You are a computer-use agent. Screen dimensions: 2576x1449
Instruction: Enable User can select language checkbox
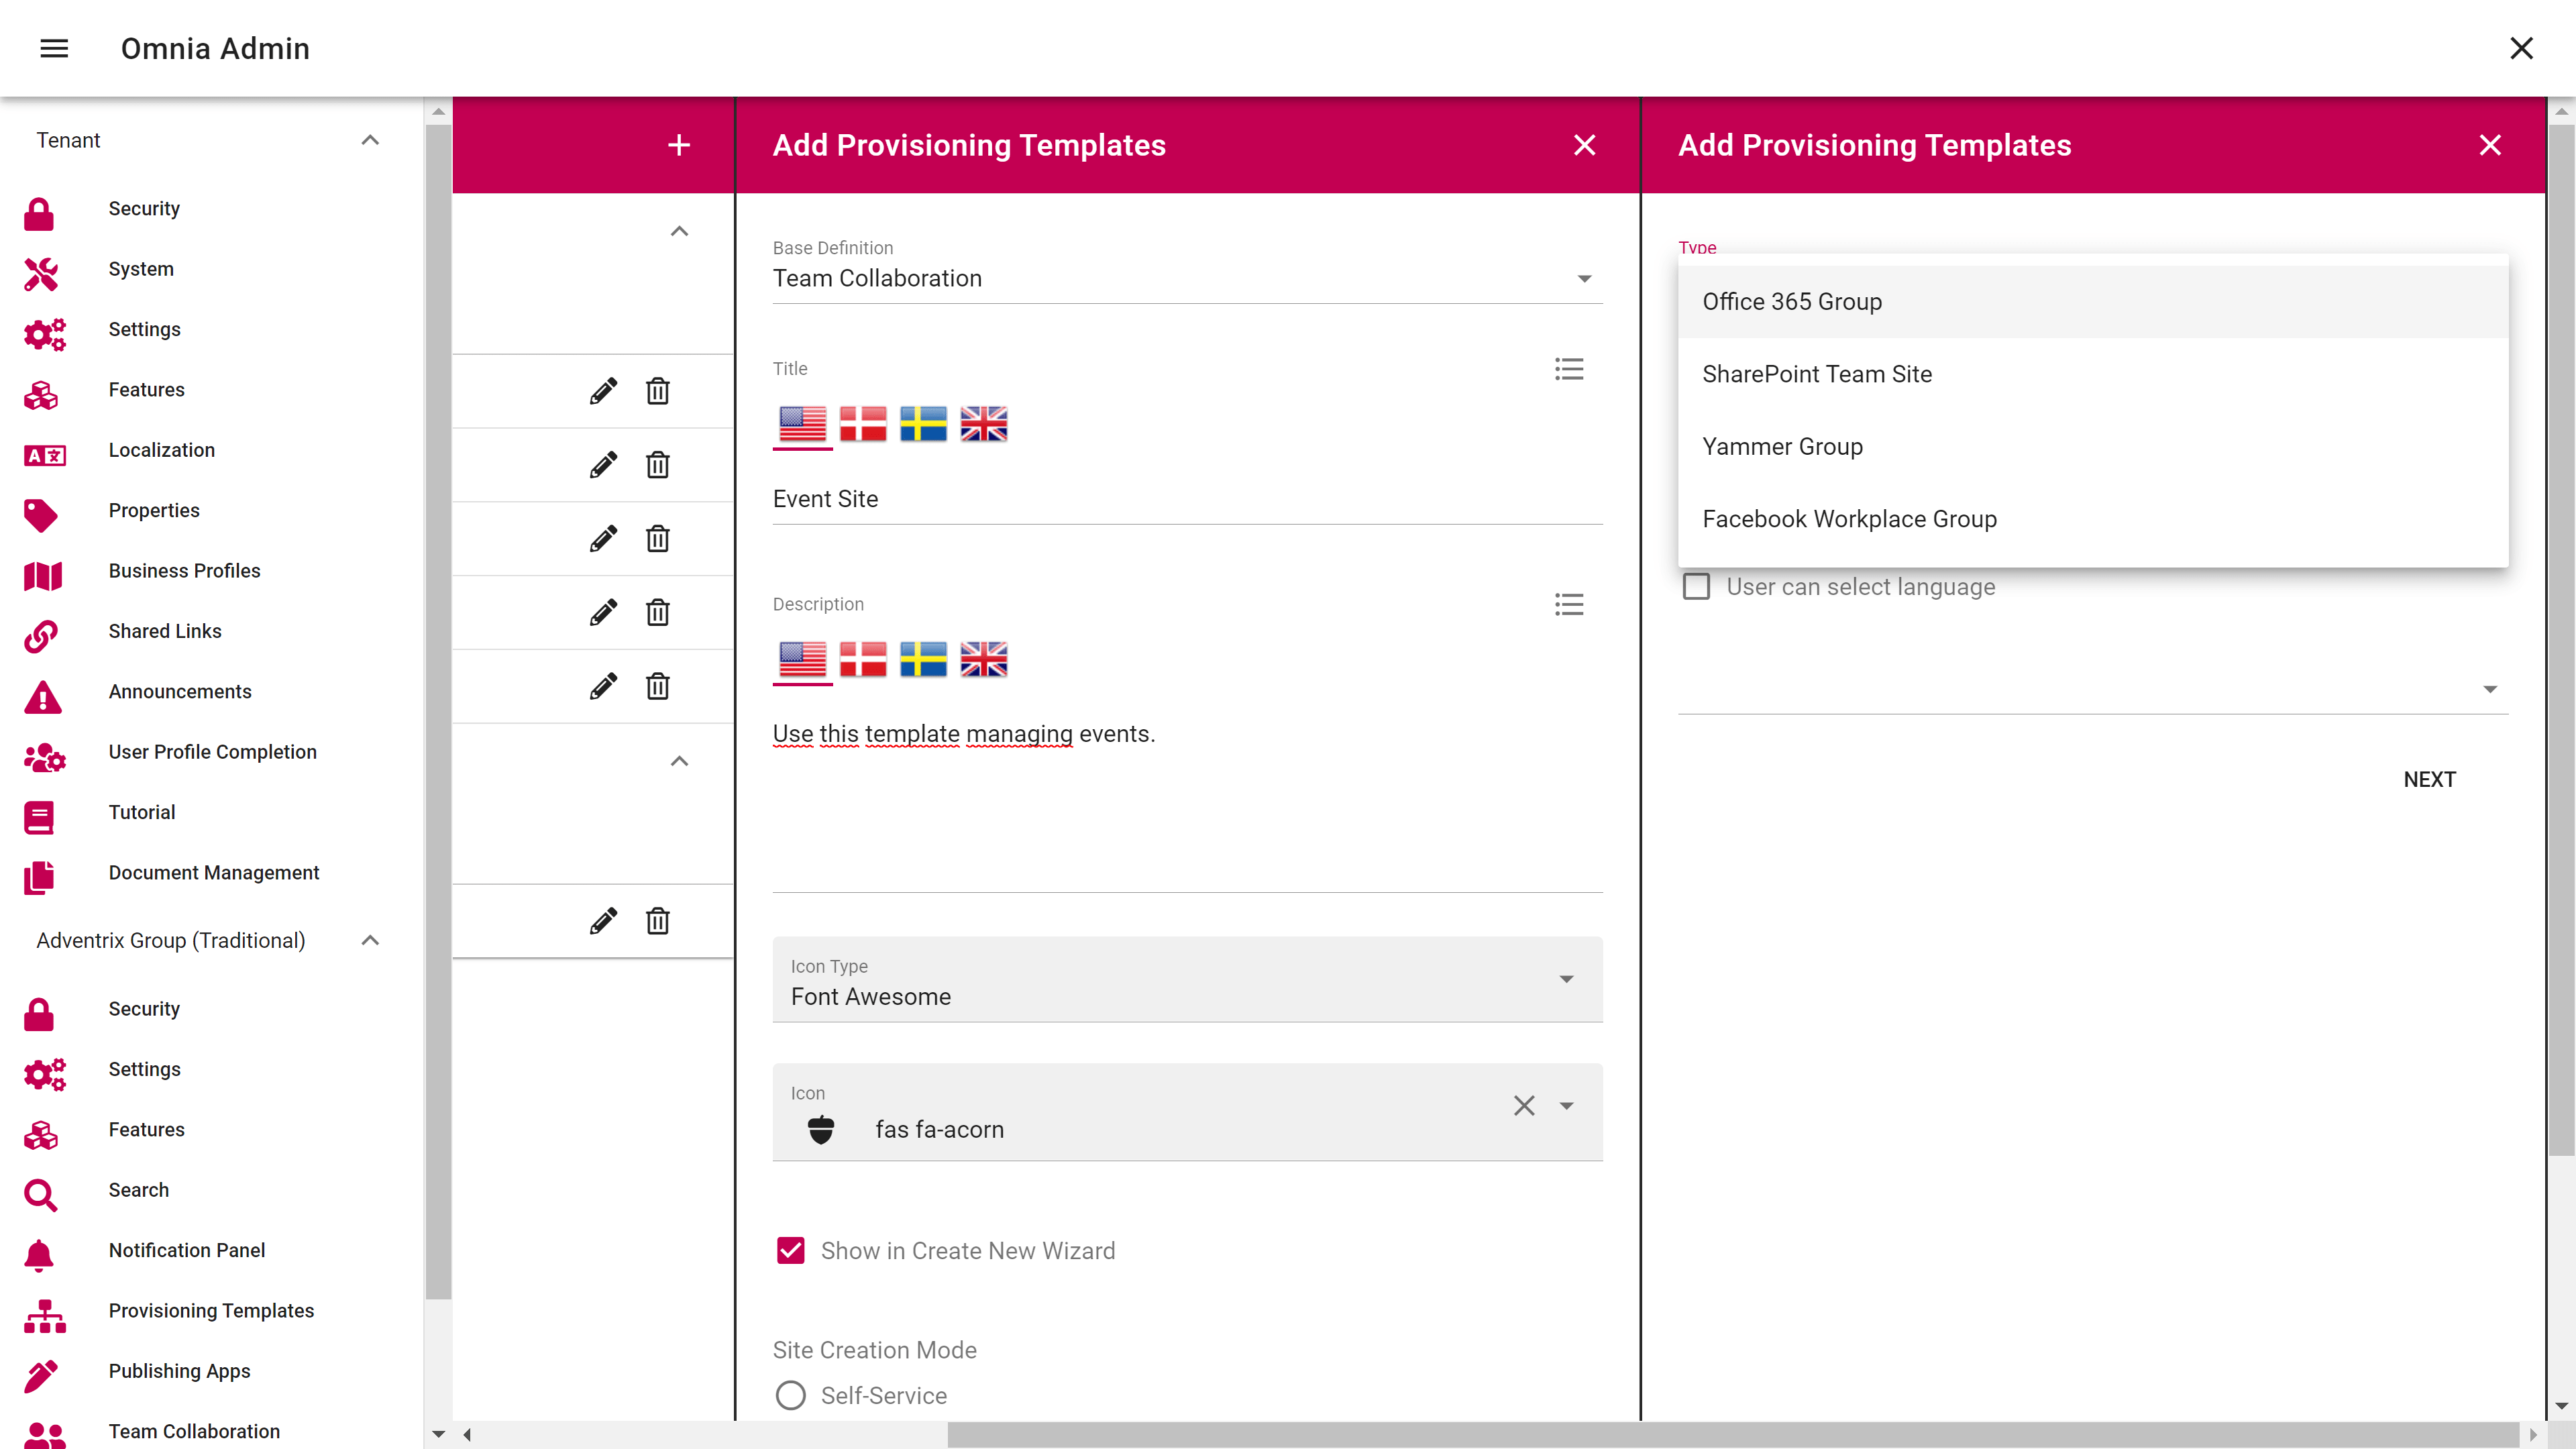tap(1696, 587)
